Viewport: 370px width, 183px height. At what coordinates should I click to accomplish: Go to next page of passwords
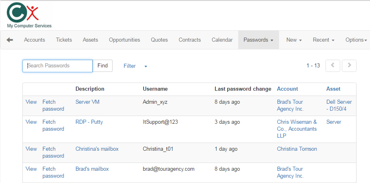pos(349,65)
